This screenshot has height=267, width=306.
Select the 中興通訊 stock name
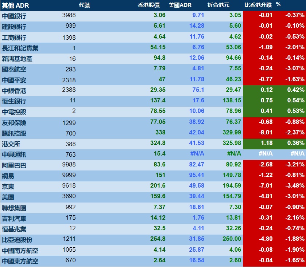tap(14, 155)
